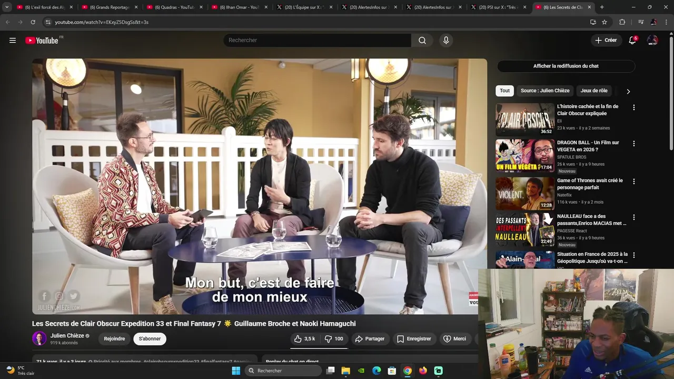Open a new tab with the plus button

point(602,7)
